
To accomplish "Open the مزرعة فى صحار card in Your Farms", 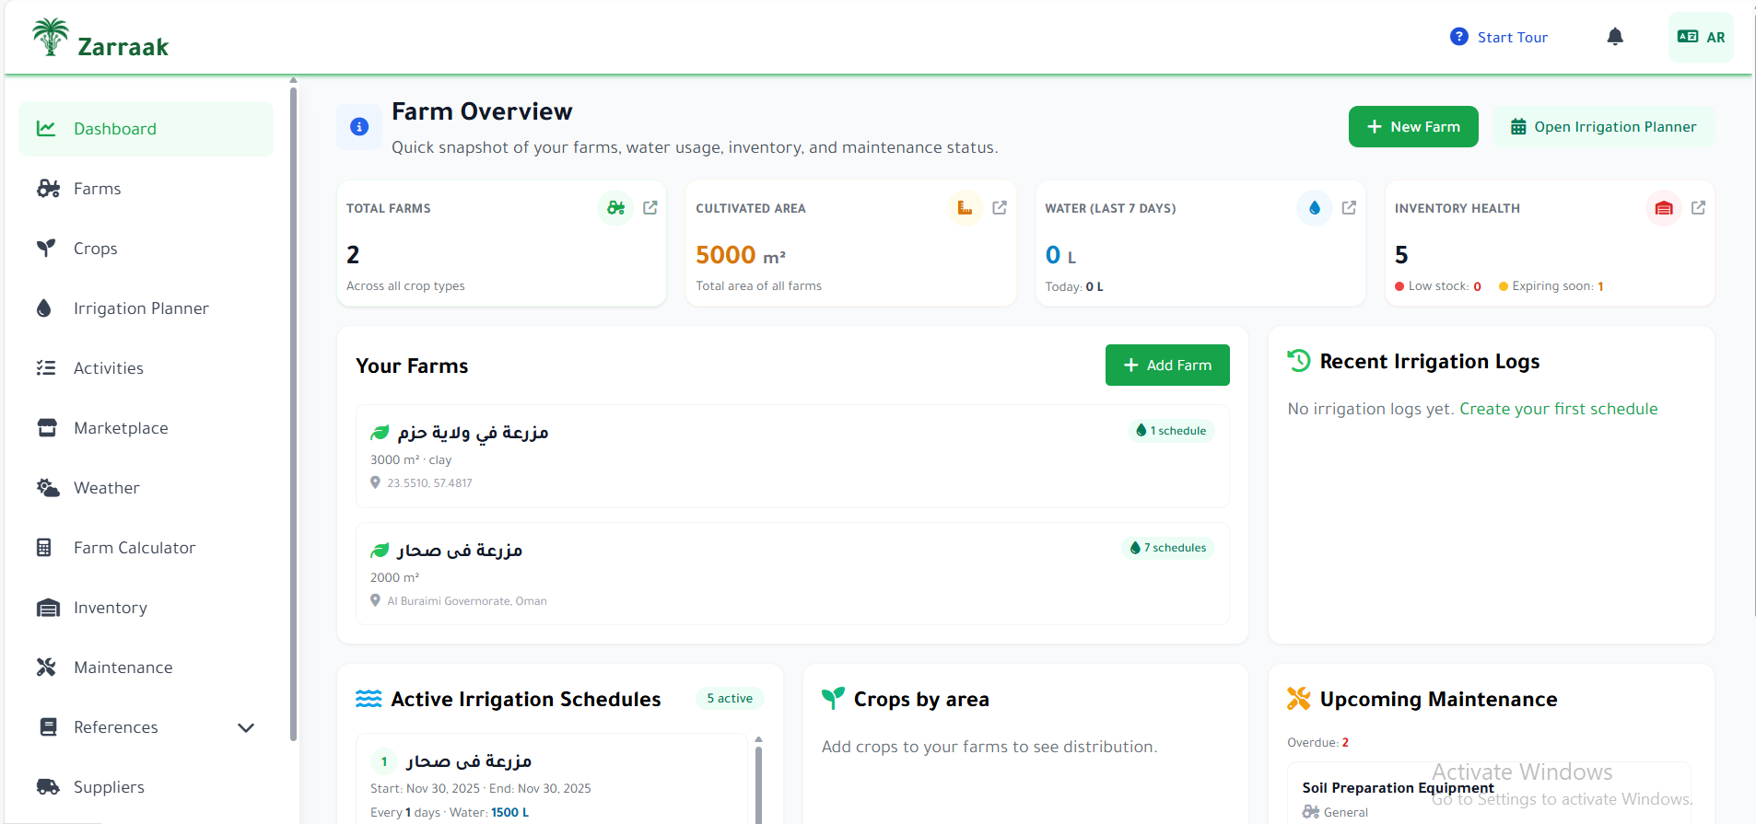I will (x=792, y=574).
